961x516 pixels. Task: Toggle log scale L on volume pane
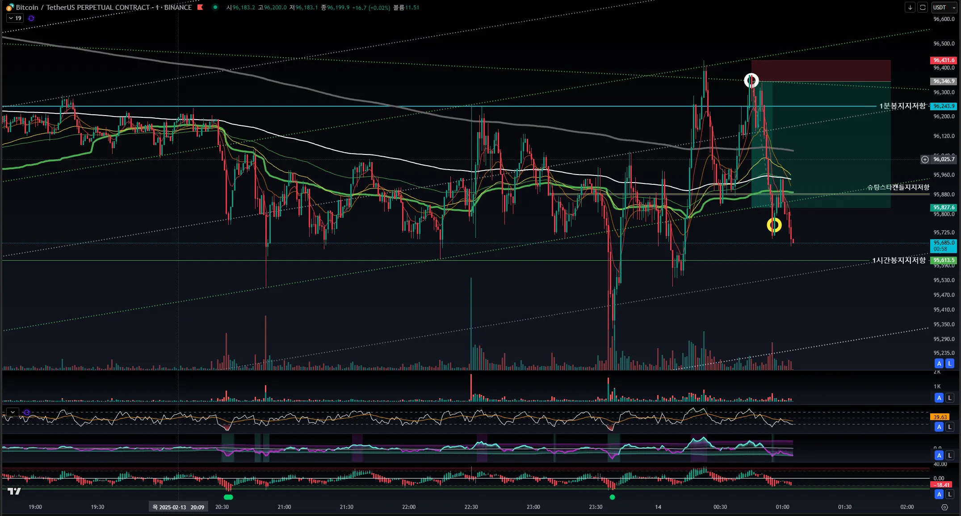click(x=950, y=398)
